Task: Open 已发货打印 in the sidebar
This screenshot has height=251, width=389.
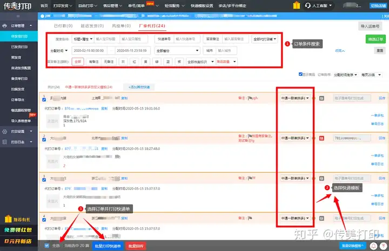Action: tap(19, 47)
